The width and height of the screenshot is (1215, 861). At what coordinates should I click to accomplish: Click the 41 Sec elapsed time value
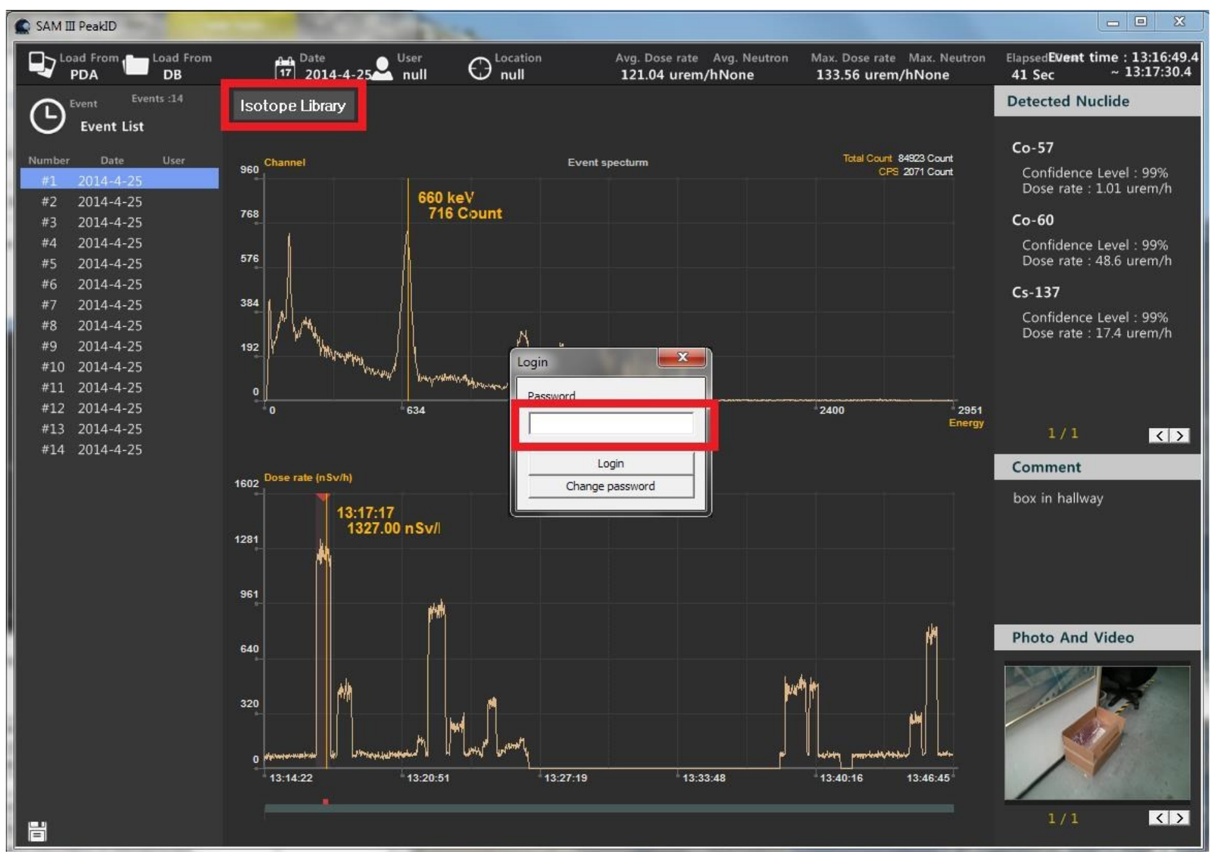pos(1033,75)
